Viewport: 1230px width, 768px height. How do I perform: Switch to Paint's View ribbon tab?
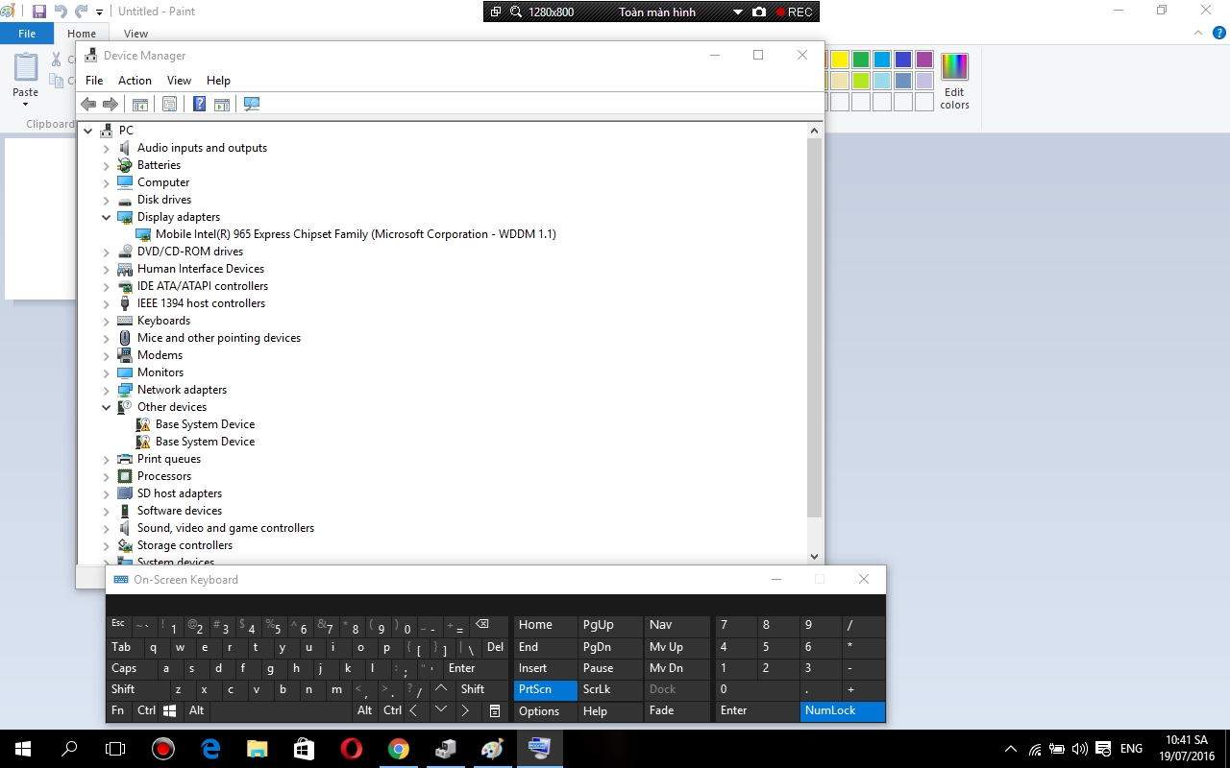coord(135,34)
